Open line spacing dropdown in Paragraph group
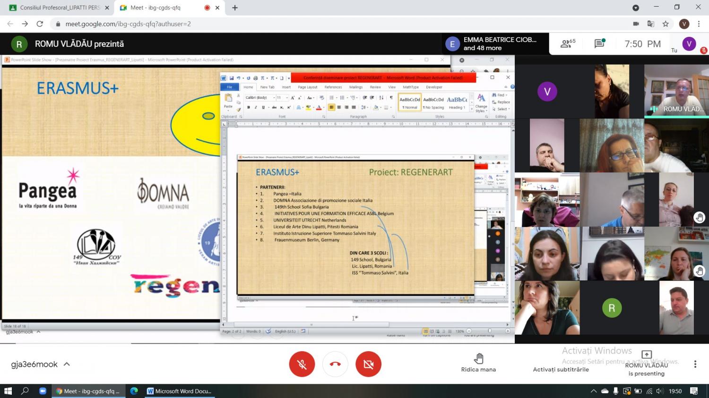The width and height of the screenshot is (709, 398). 364,107
